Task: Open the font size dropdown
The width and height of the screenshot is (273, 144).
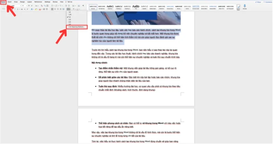Action: [25, 6]
